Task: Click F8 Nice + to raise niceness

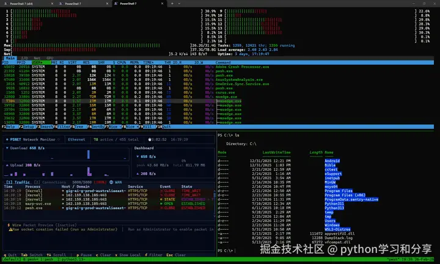Action: click(130, 127)
